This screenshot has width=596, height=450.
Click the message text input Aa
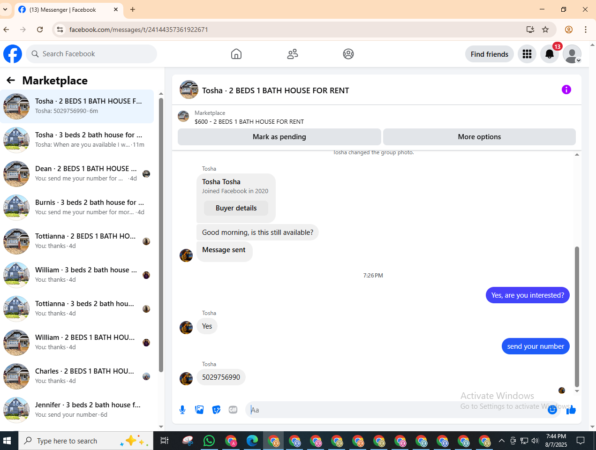click(x=396, y=410)
